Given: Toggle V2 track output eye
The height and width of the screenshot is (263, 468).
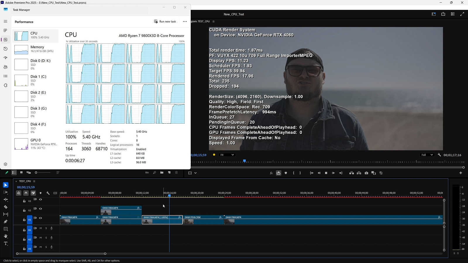Looking at the screenshot, I should pos(41,209).
